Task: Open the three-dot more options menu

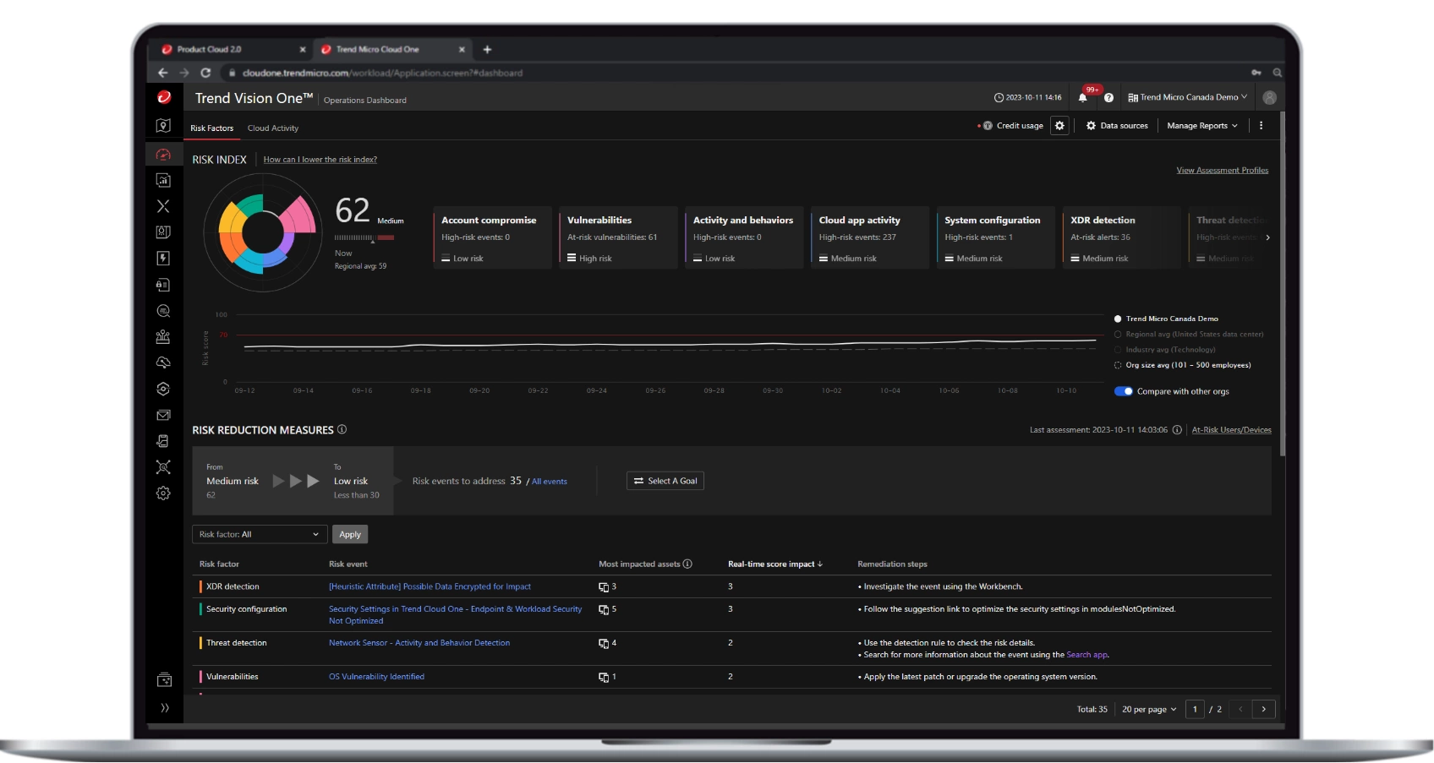Action: coord(1261,126)
